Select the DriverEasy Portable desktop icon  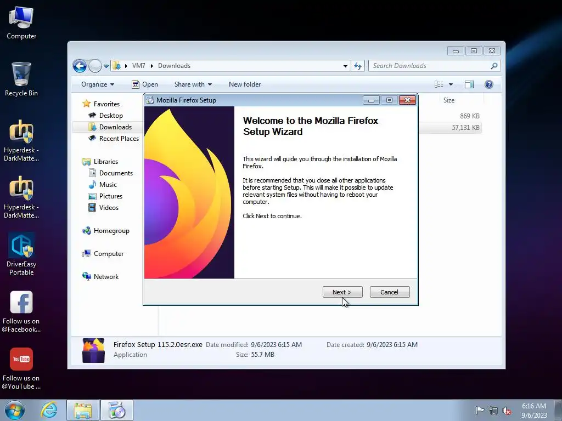[21, 254]
